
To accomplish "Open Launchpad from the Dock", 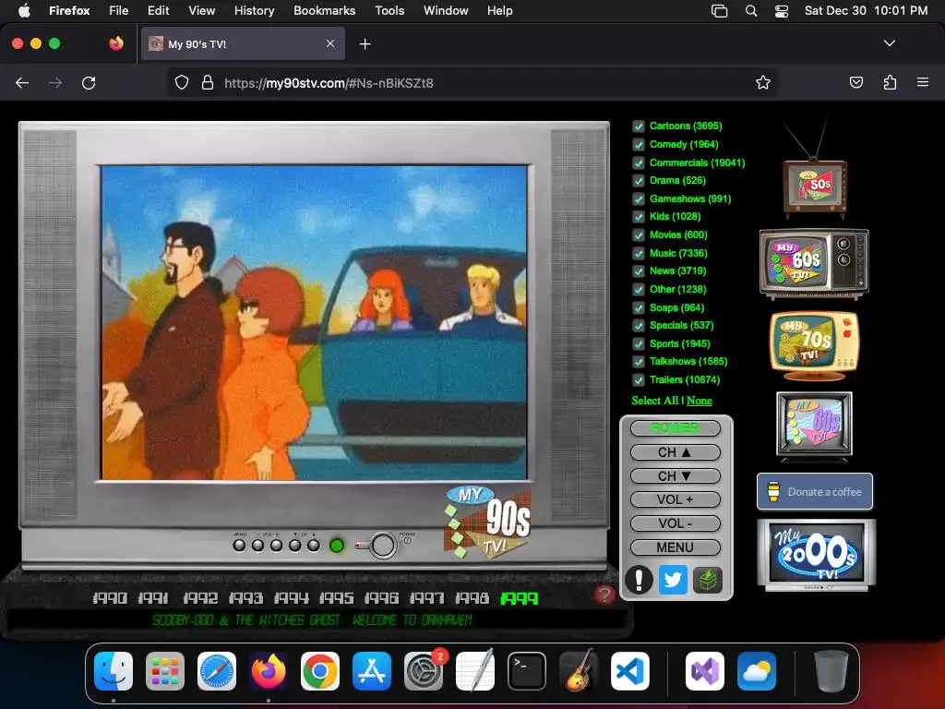I will coord(165,671).
